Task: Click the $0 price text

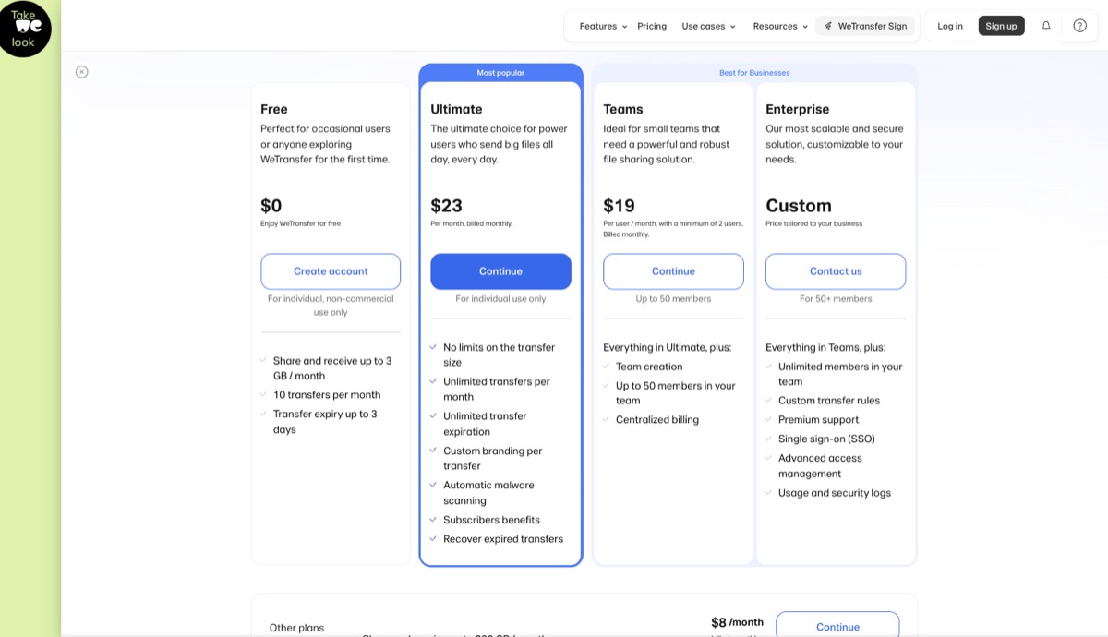Action: tap(271, 206)
